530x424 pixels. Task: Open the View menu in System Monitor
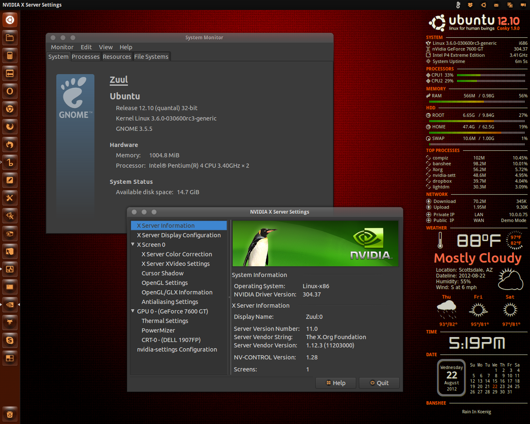(x=106, y=47)
